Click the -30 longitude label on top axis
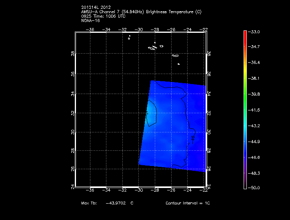The width and height of the screenshot is (290, 220). tap(139, 29)
